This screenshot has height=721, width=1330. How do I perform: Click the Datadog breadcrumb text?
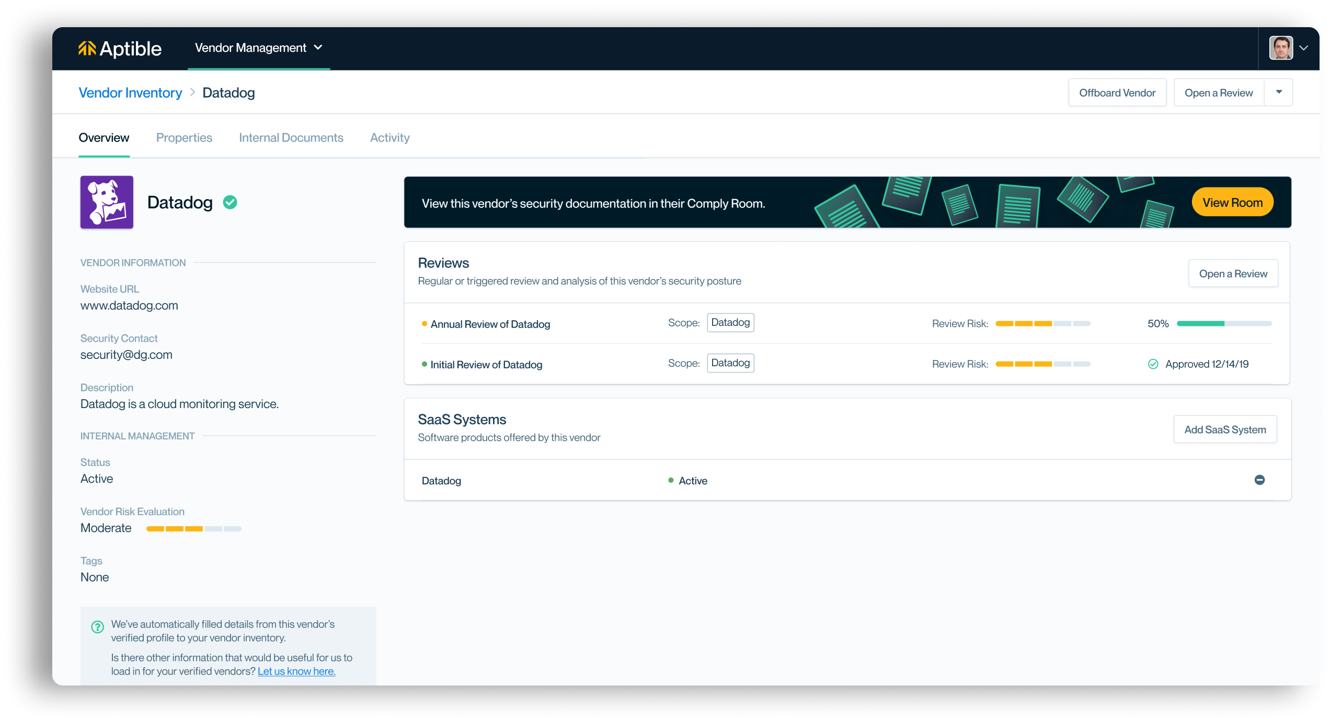228,93
